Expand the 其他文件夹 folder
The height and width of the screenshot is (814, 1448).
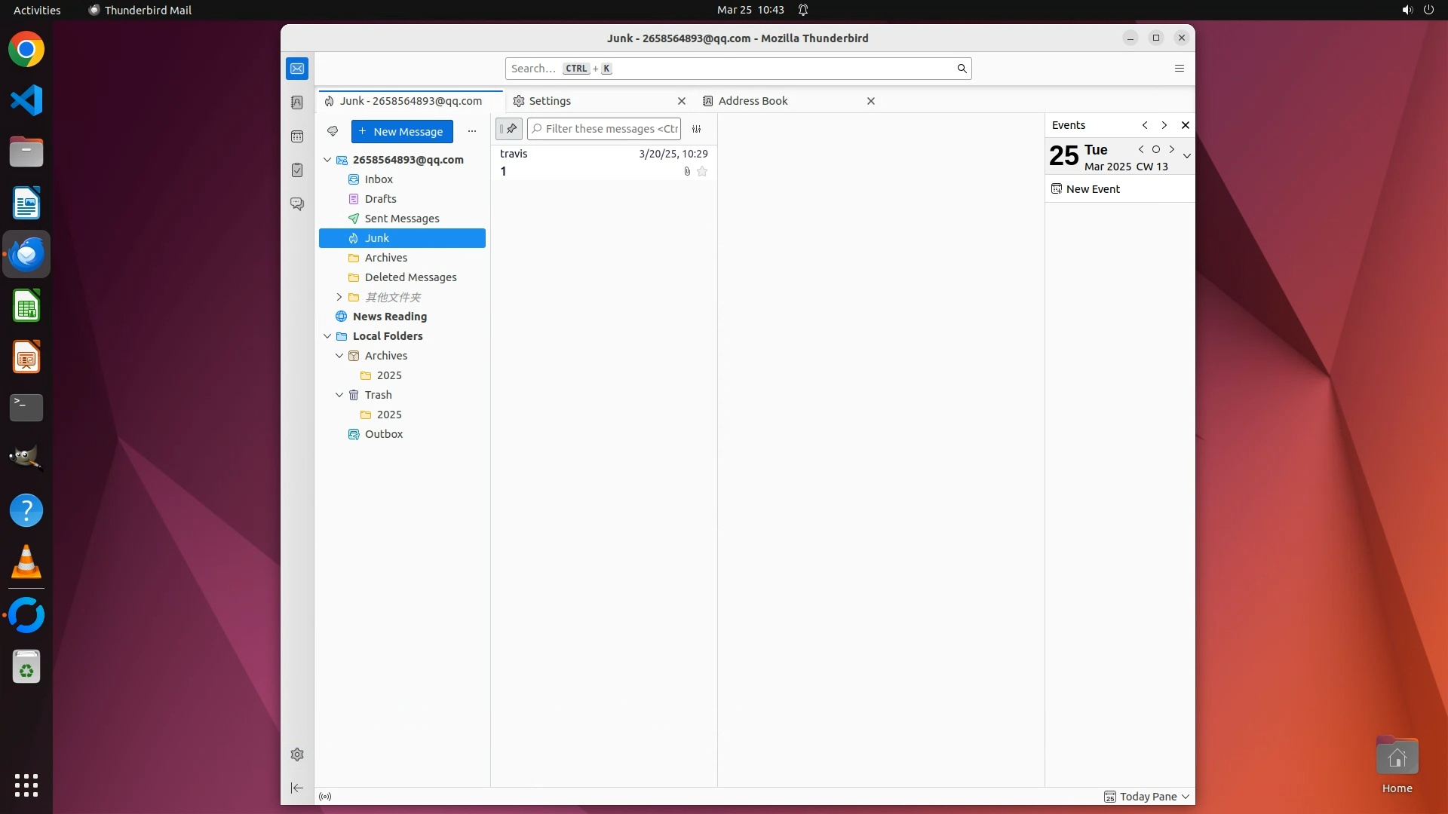click(x=339, y=297)
